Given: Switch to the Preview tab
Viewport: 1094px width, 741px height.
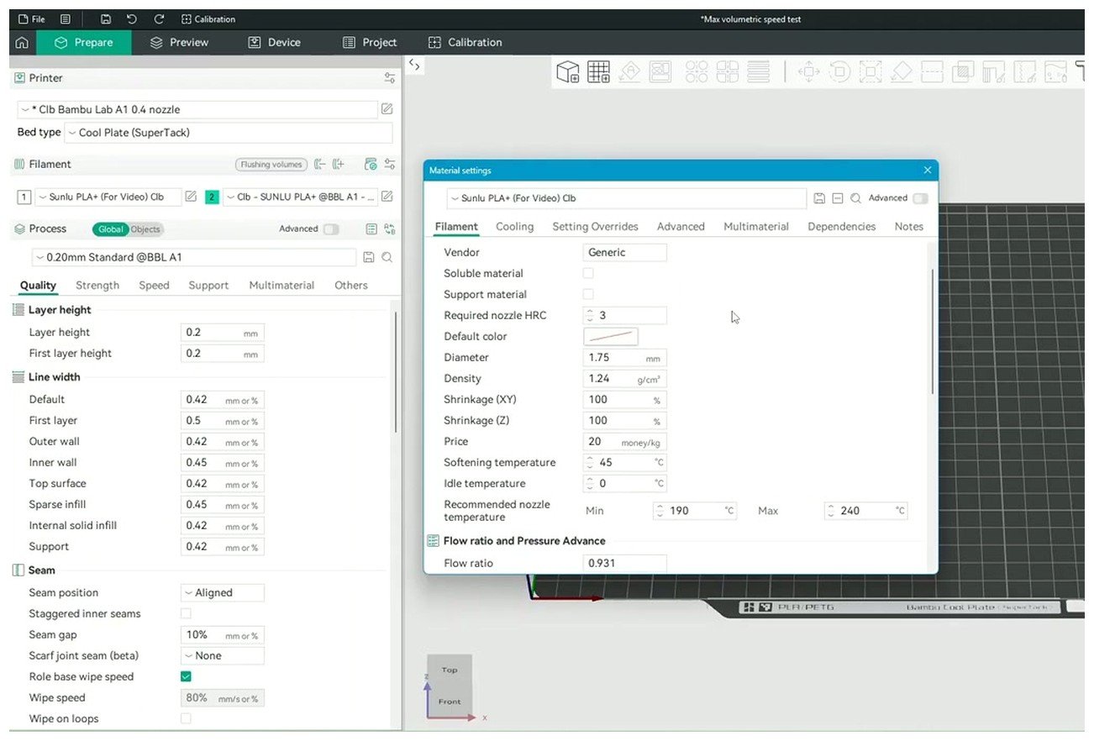Looking at the screenshot, I should (179, 42).
